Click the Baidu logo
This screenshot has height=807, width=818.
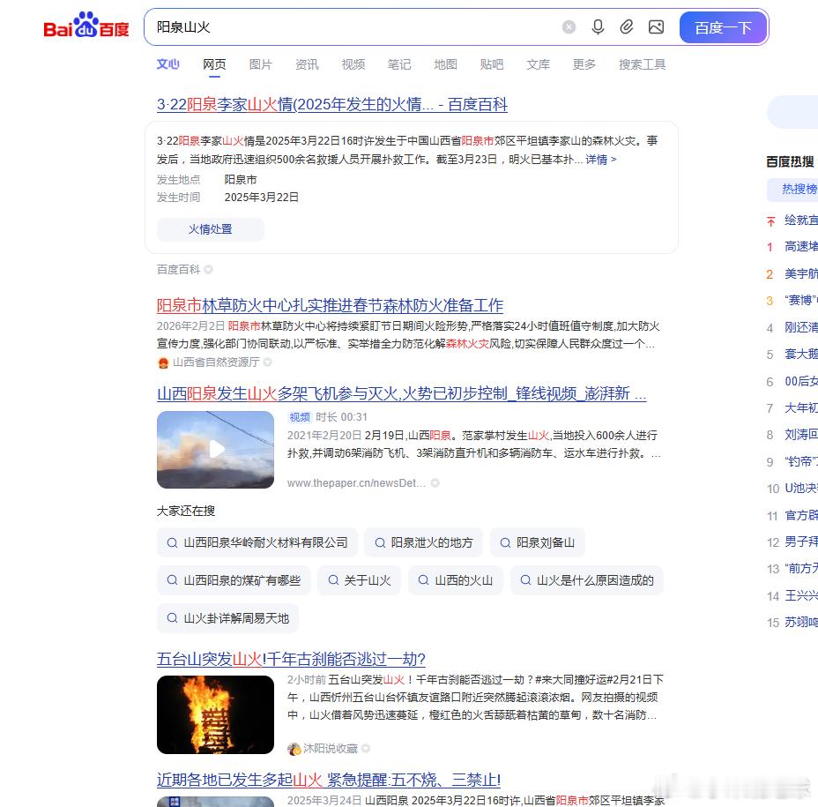point(86,25)
